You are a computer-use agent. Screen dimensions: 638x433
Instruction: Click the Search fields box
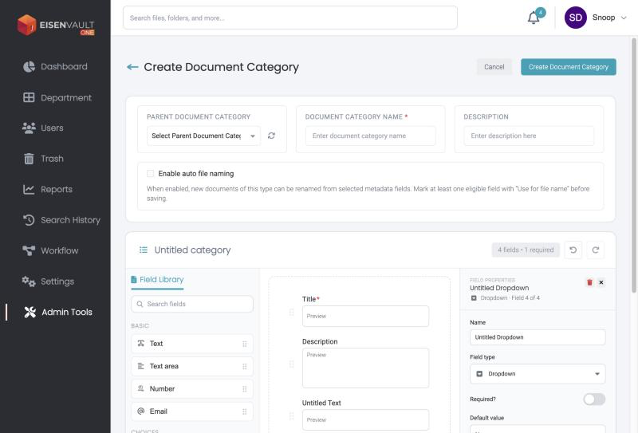(192, 304)
